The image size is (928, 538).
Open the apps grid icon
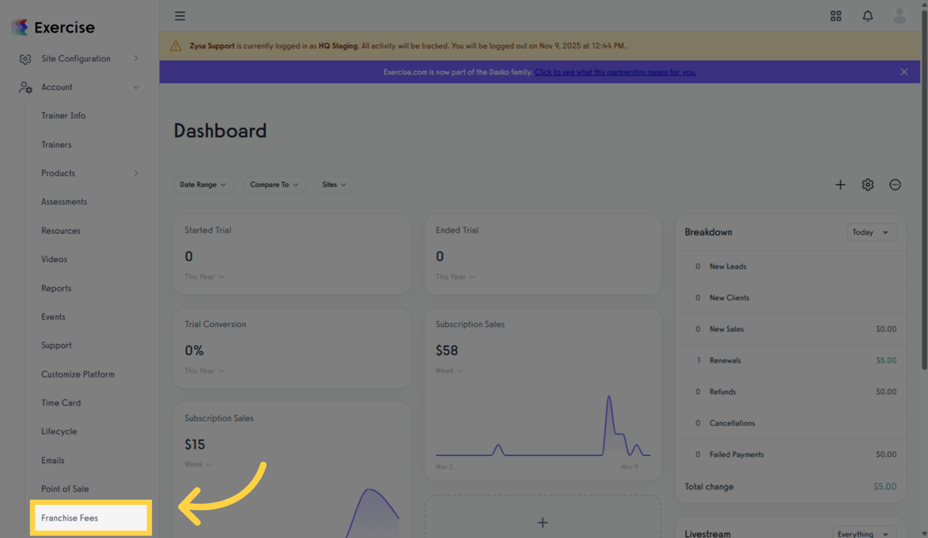pyautogui.click(x=836, y=15)
